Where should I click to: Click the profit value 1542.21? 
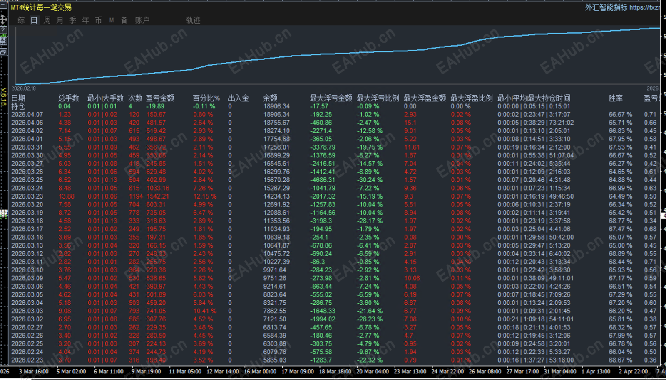click(158, 196)
